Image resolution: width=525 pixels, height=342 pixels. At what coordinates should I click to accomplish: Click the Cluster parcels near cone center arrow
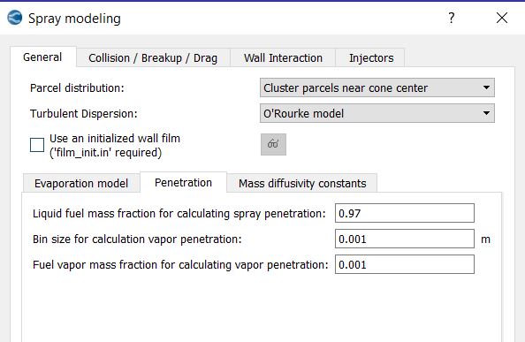pyautogui.click(x=486, y=87)
